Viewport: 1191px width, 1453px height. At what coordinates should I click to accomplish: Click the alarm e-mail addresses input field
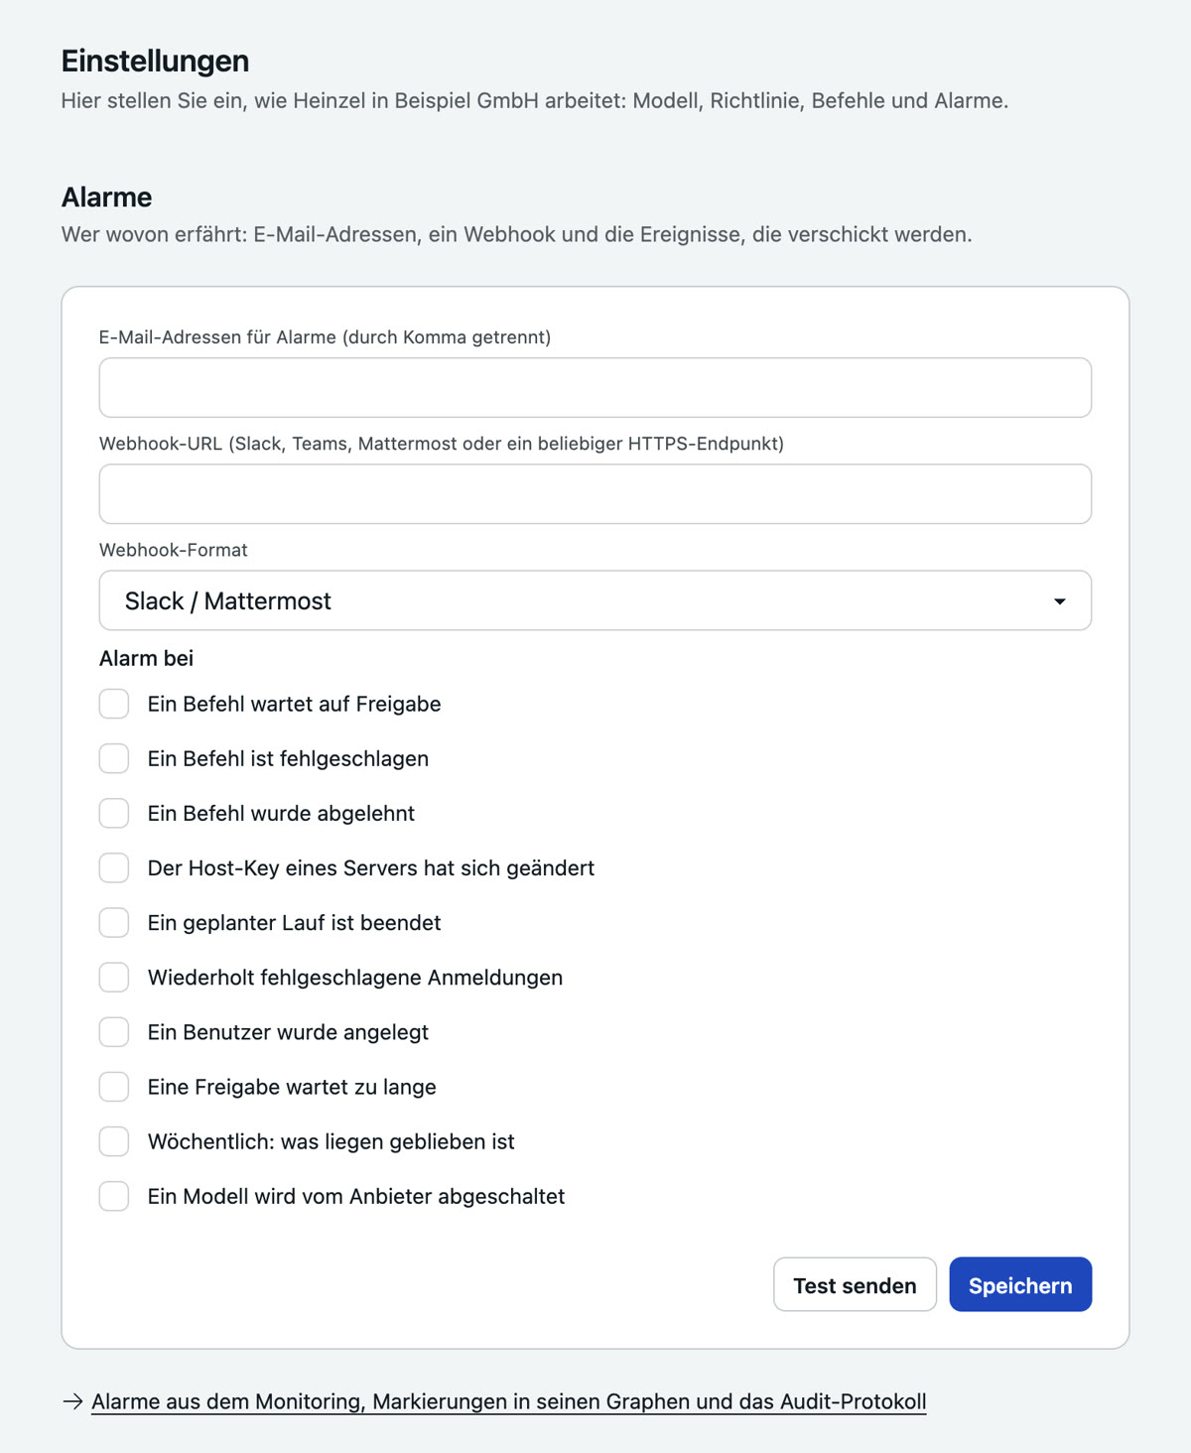(595, 387)
